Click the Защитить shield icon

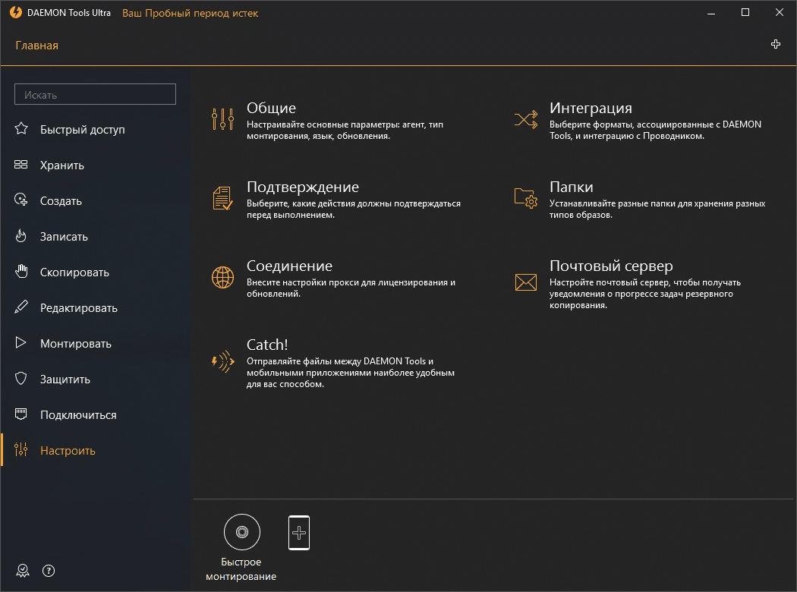click(20, 378)
